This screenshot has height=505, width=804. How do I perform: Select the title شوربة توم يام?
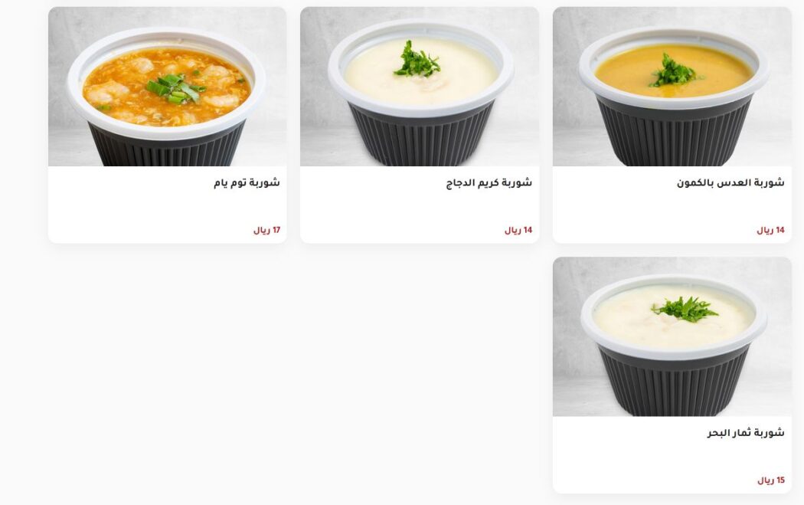pos(247,182)
